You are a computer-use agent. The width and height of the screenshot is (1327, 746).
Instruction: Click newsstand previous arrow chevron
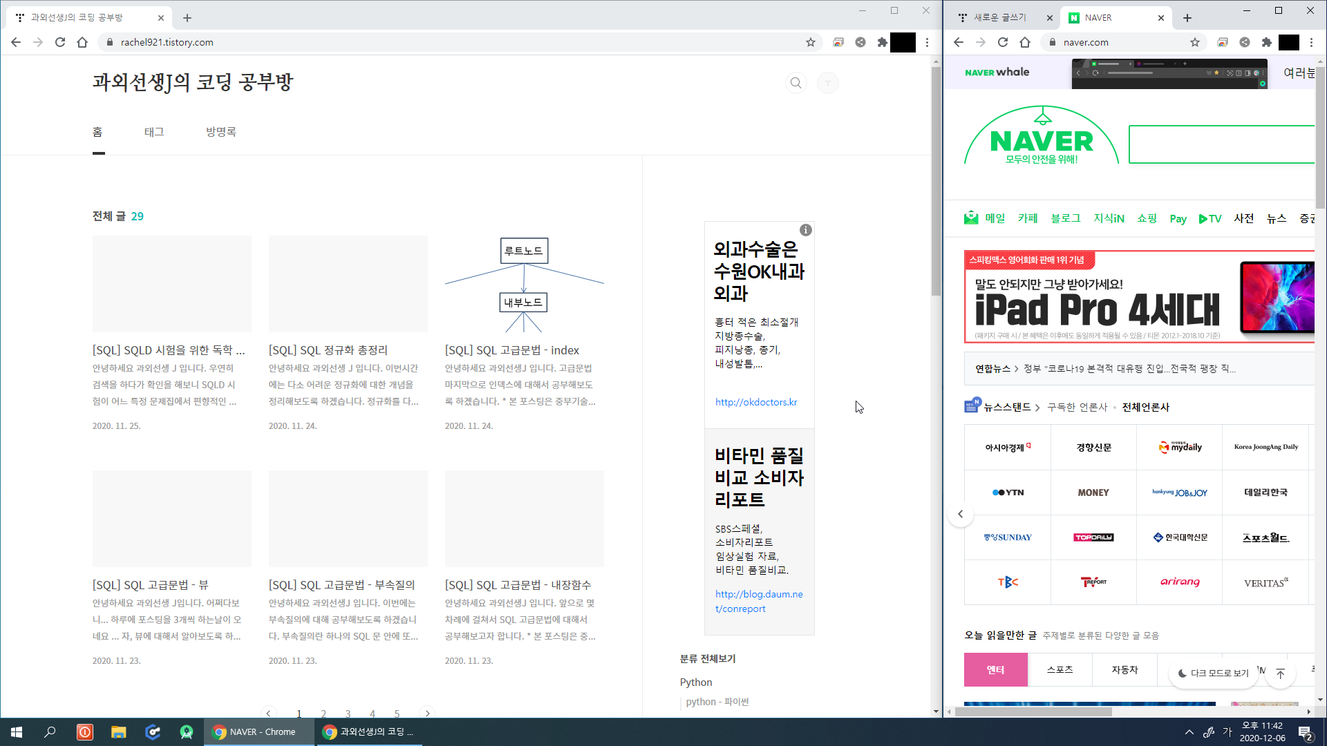click(961, 514)
